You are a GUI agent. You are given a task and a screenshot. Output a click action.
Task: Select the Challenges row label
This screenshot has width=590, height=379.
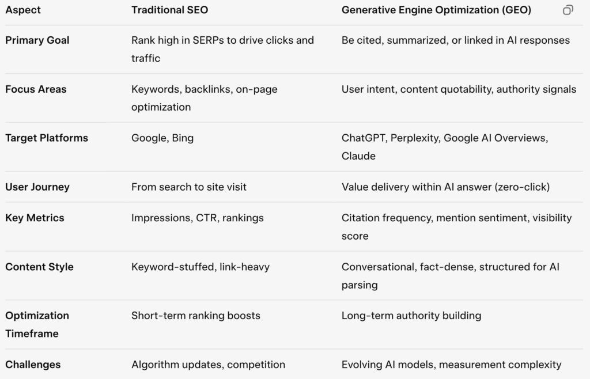[x=33, y=365]
